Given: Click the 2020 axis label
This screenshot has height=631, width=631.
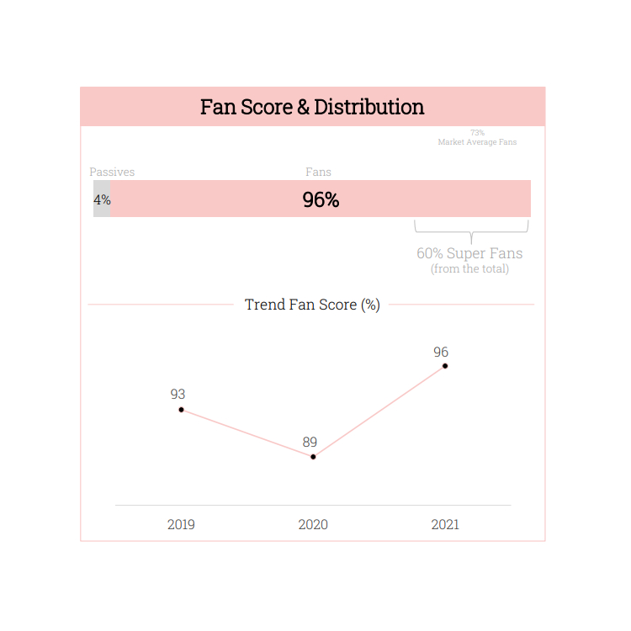Looking at the screenshot, I should [x=313, y=524].
